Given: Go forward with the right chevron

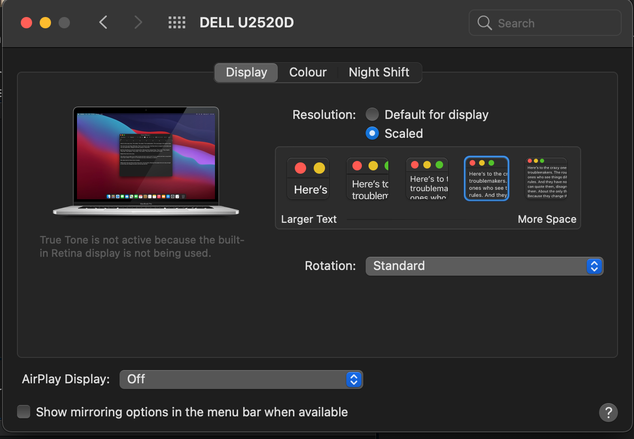Looking at the screenshot, I should [138, 22].
